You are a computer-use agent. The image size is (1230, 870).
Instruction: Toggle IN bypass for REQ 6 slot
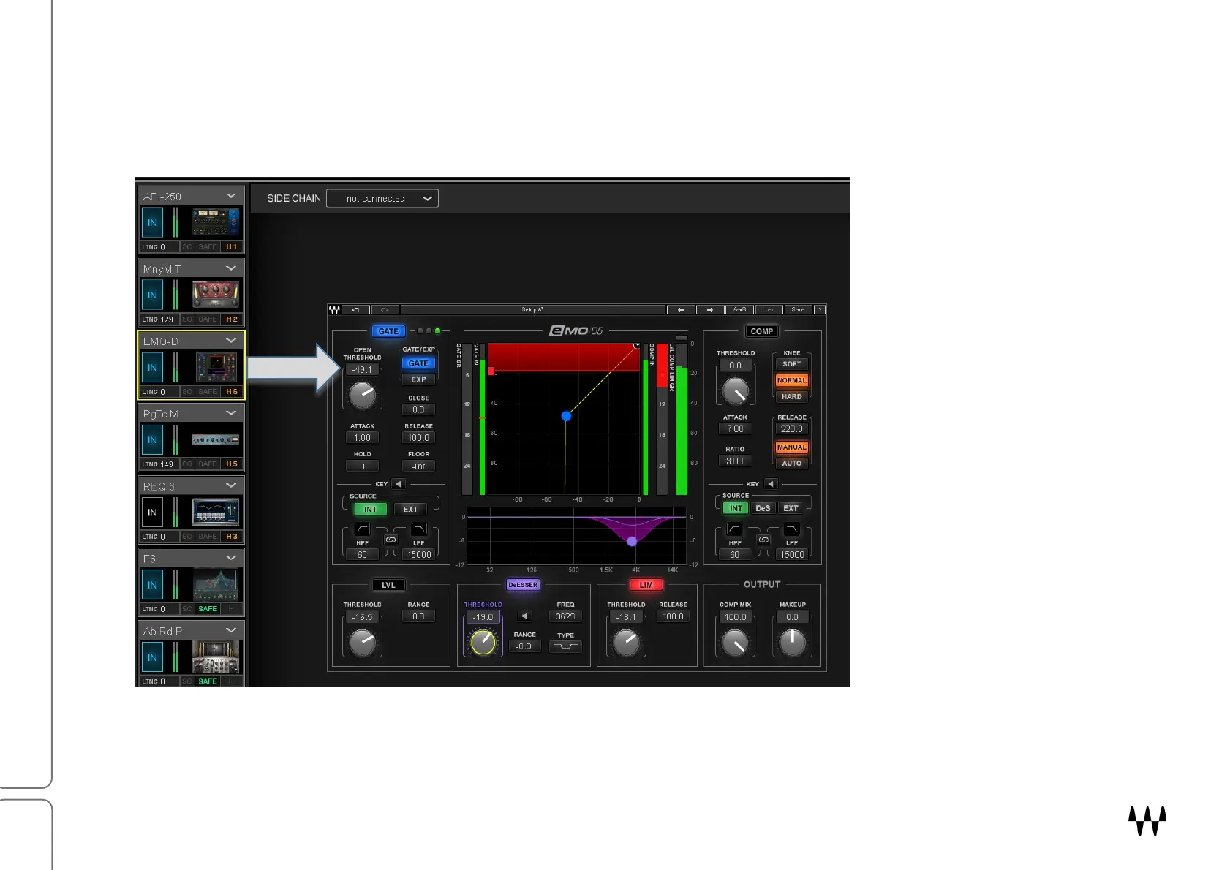pyautogui.click(x=152, y=512)
